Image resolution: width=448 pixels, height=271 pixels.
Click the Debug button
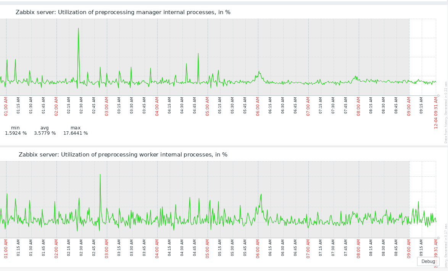(428, 261)
